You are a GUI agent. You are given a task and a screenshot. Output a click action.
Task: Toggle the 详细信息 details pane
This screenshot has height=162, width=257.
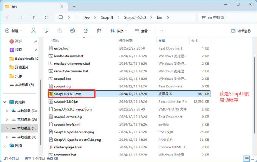click(241, 31)
